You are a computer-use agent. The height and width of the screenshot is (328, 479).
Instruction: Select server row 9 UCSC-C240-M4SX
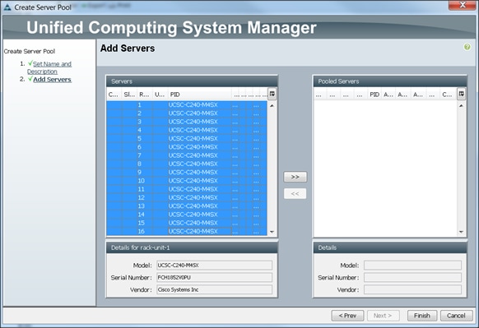pos(187,173)
